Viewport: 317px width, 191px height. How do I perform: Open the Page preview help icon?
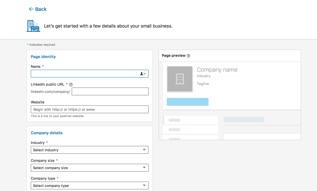click(189, 56)
